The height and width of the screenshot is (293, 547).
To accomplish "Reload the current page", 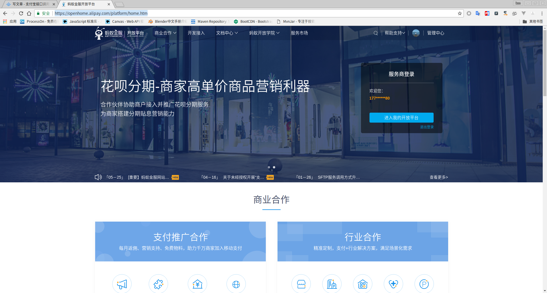I will point(21,13).
